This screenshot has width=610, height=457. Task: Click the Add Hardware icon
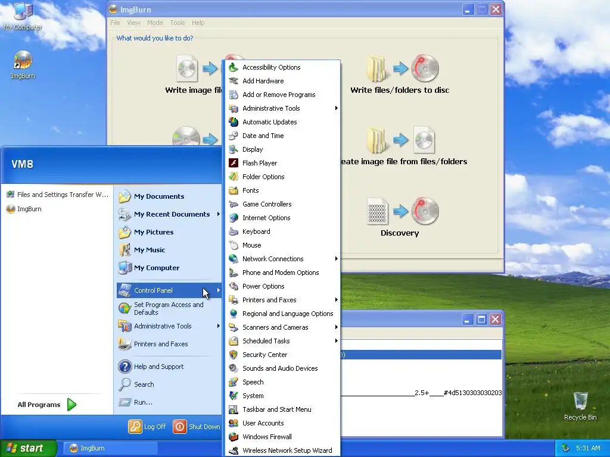coord(234,81)
